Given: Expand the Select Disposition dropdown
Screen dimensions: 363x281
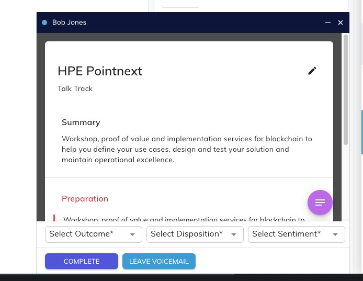Looking at the screenshot, I should pos(195,234).
